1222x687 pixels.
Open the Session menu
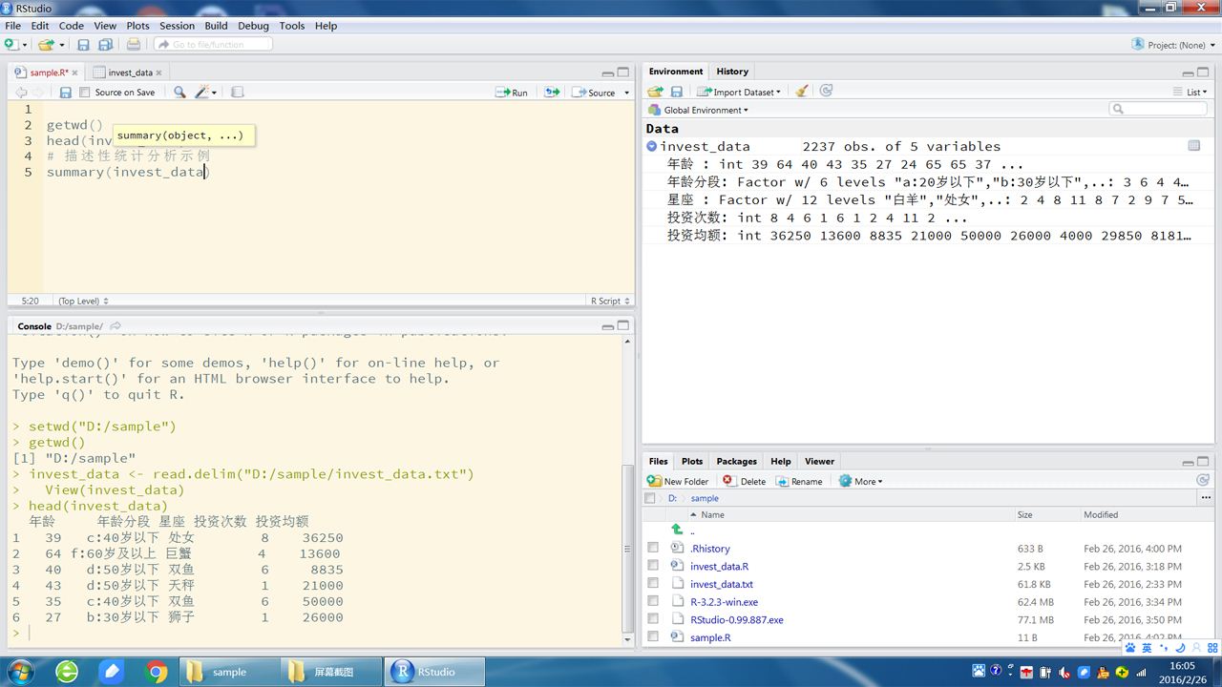[x=177, y=26]
